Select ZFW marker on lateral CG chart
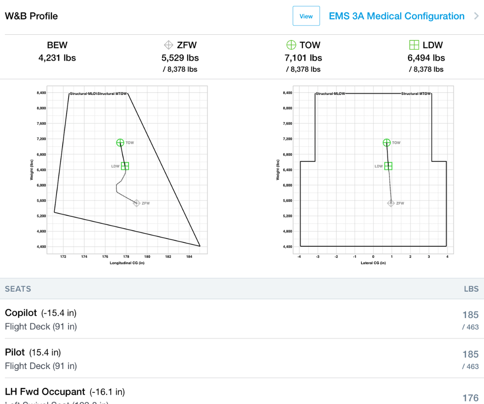 391,203
